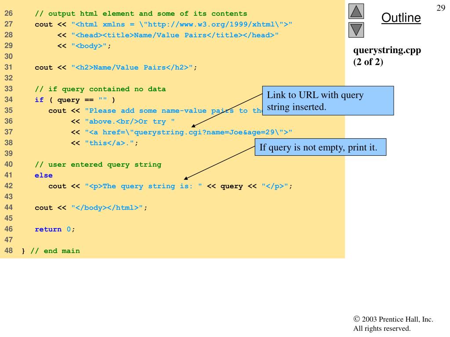
Task: Click the "return" keyword on line 46
Action: 48,229
